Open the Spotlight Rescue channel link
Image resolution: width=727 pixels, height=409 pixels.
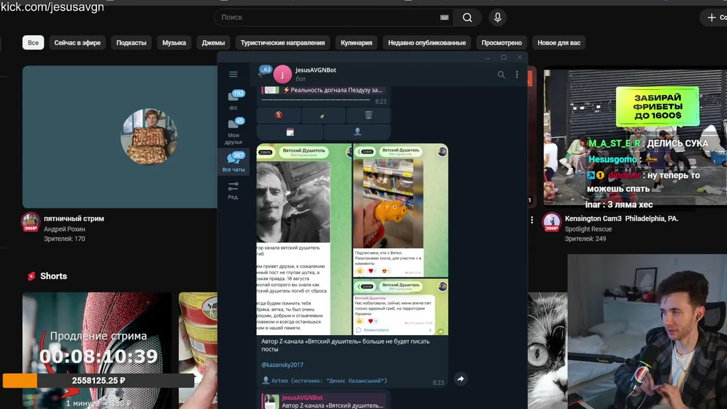click(x=588, y=229)
